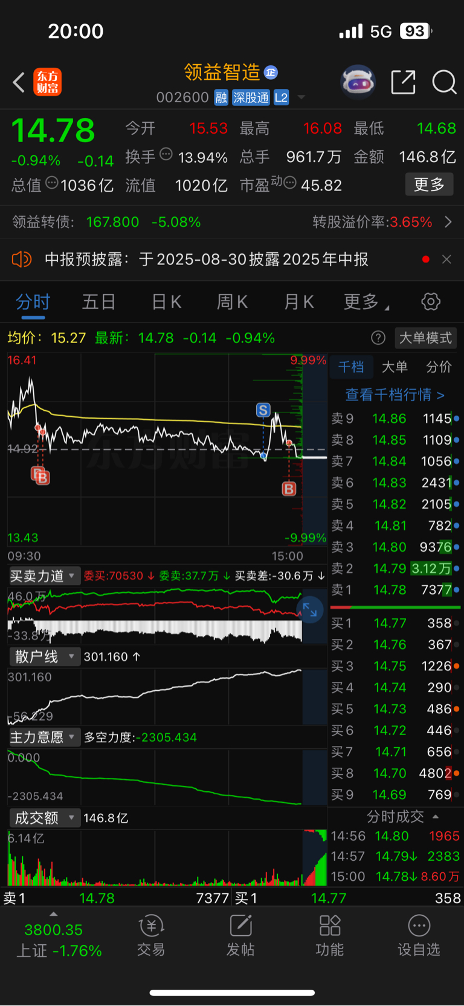This screenshot has height=1006, width=464.
Task: Expand the 更多 chart period menu
Action: (366, 302)
